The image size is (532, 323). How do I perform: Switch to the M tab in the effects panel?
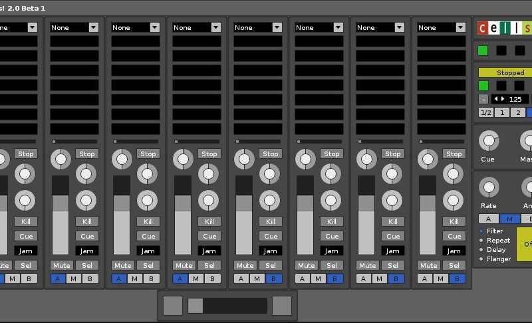coord(509,219)
